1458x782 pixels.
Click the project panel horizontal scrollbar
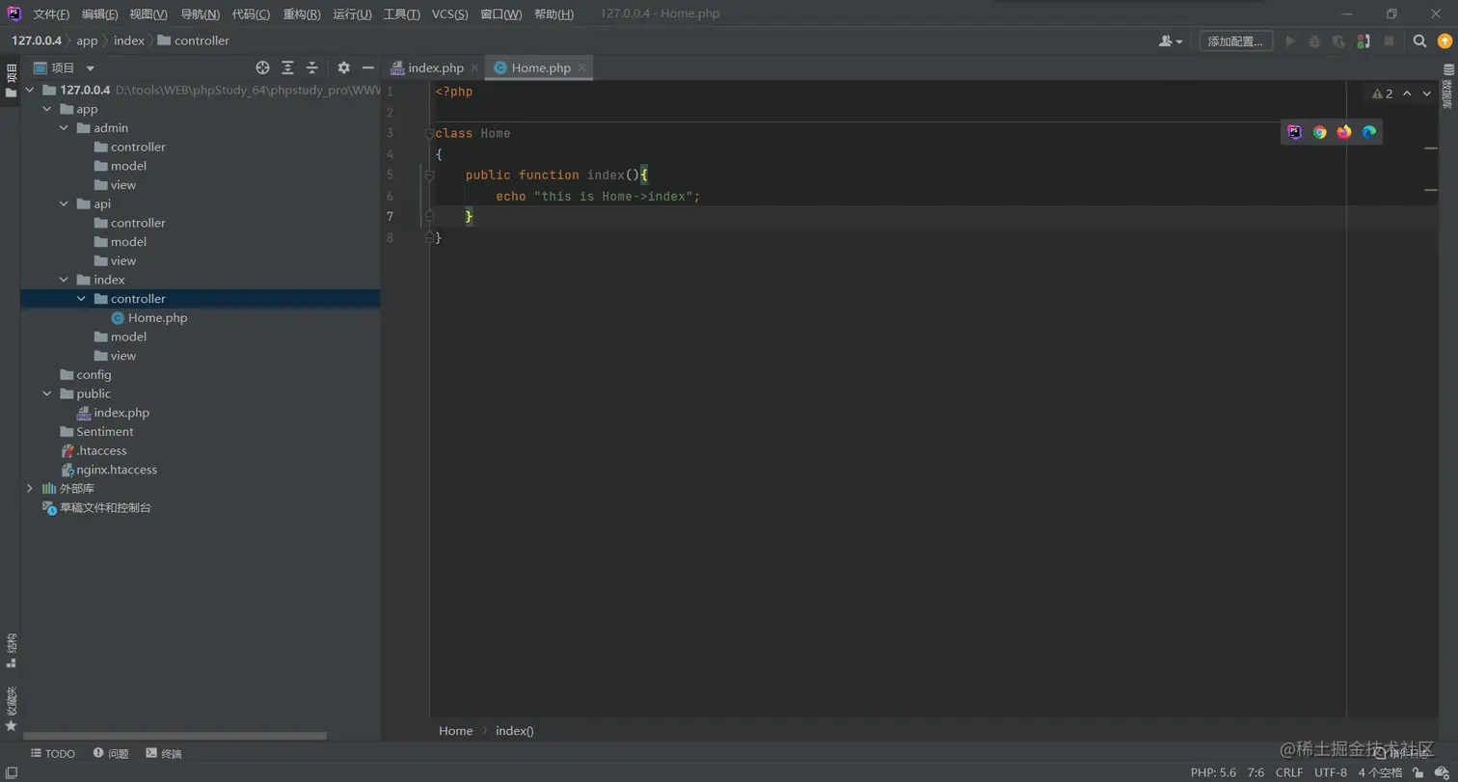tap(175, 736)
